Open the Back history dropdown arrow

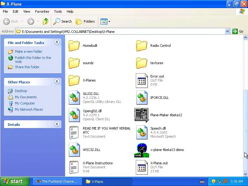(22, 21)
